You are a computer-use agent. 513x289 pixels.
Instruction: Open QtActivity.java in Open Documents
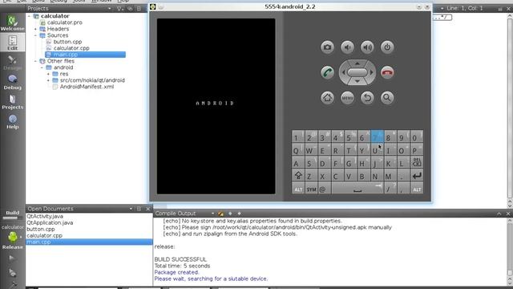pos(45,216)
